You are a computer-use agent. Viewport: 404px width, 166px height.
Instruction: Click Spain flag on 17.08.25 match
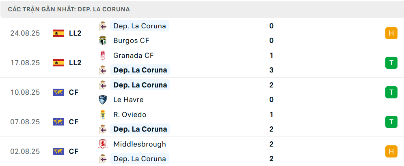(58, 63)
